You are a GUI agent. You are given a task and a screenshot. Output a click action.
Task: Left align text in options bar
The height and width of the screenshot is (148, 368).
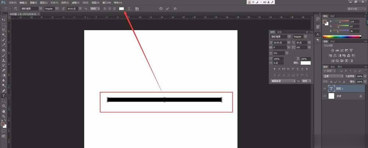coord(105,8)
